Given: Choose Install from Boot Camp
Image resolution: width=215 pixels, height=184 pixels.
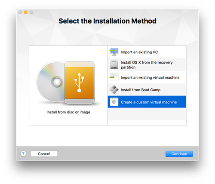Looking at the screenshot, I should [x=147, y=90].
